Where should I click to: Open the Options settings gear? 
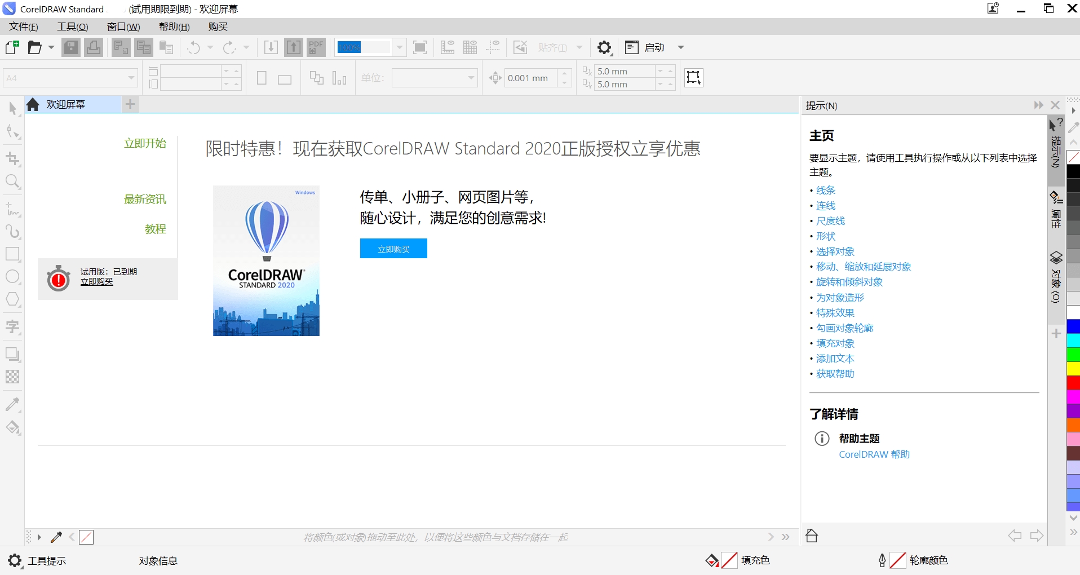(604, 47)
